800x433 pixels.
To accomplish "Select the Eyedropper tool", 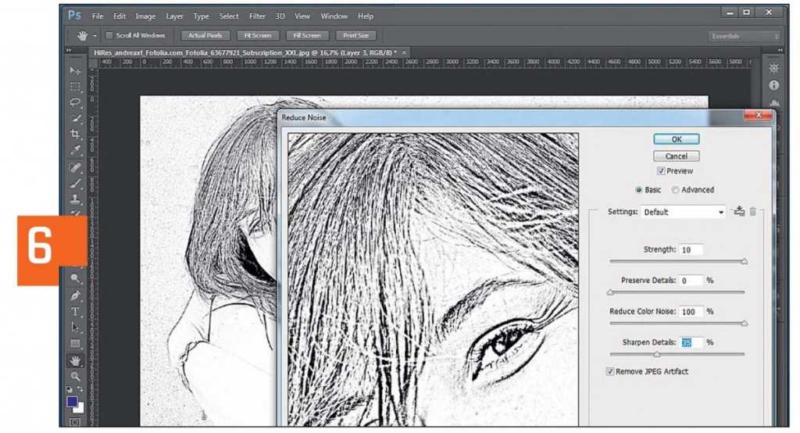I will [x=76, y=150].
